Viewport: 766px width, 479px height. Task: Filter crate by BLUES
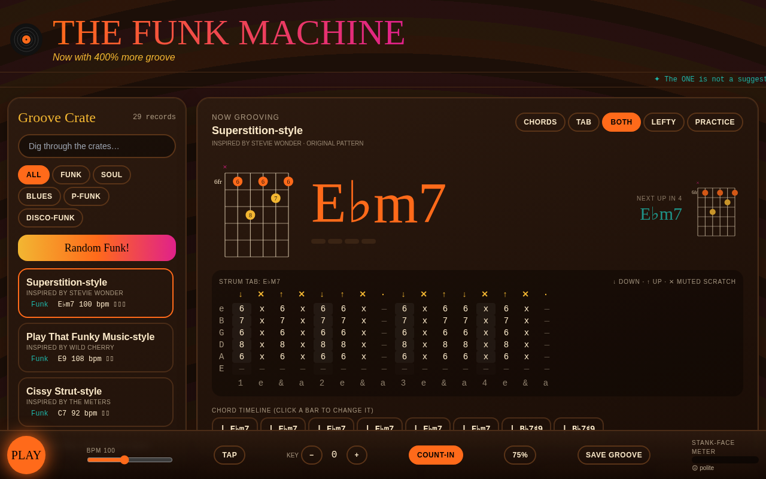pyautogui.click(x=39, y=196)
